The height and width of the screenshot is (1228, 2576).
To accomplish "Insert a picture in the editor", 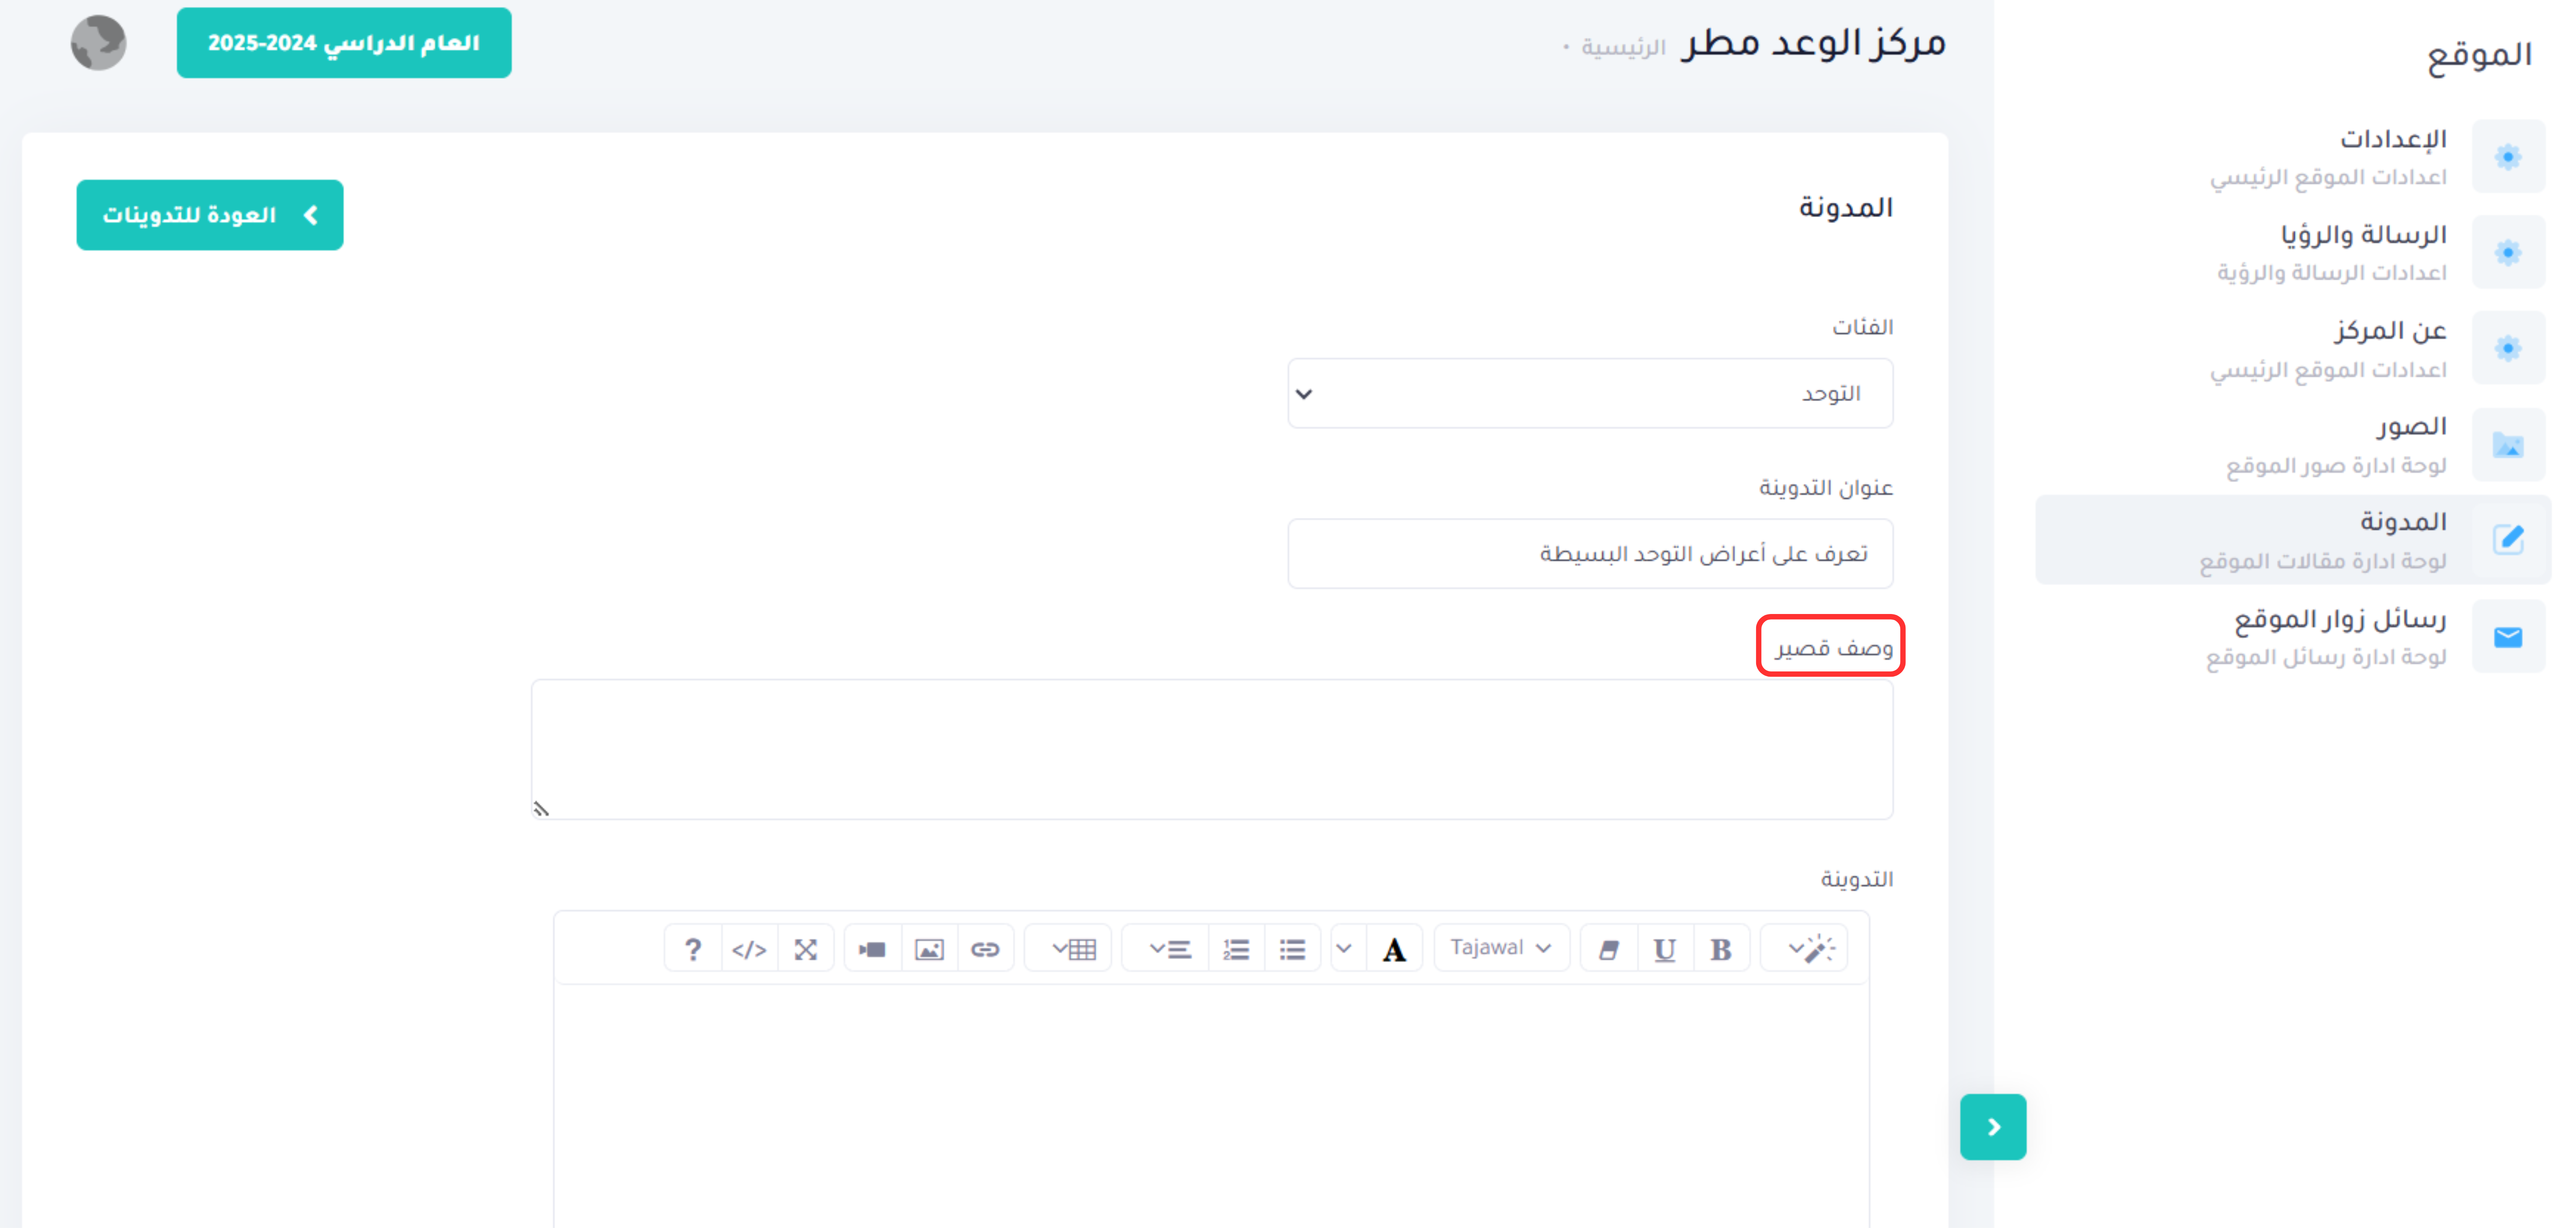I will 929,948.
